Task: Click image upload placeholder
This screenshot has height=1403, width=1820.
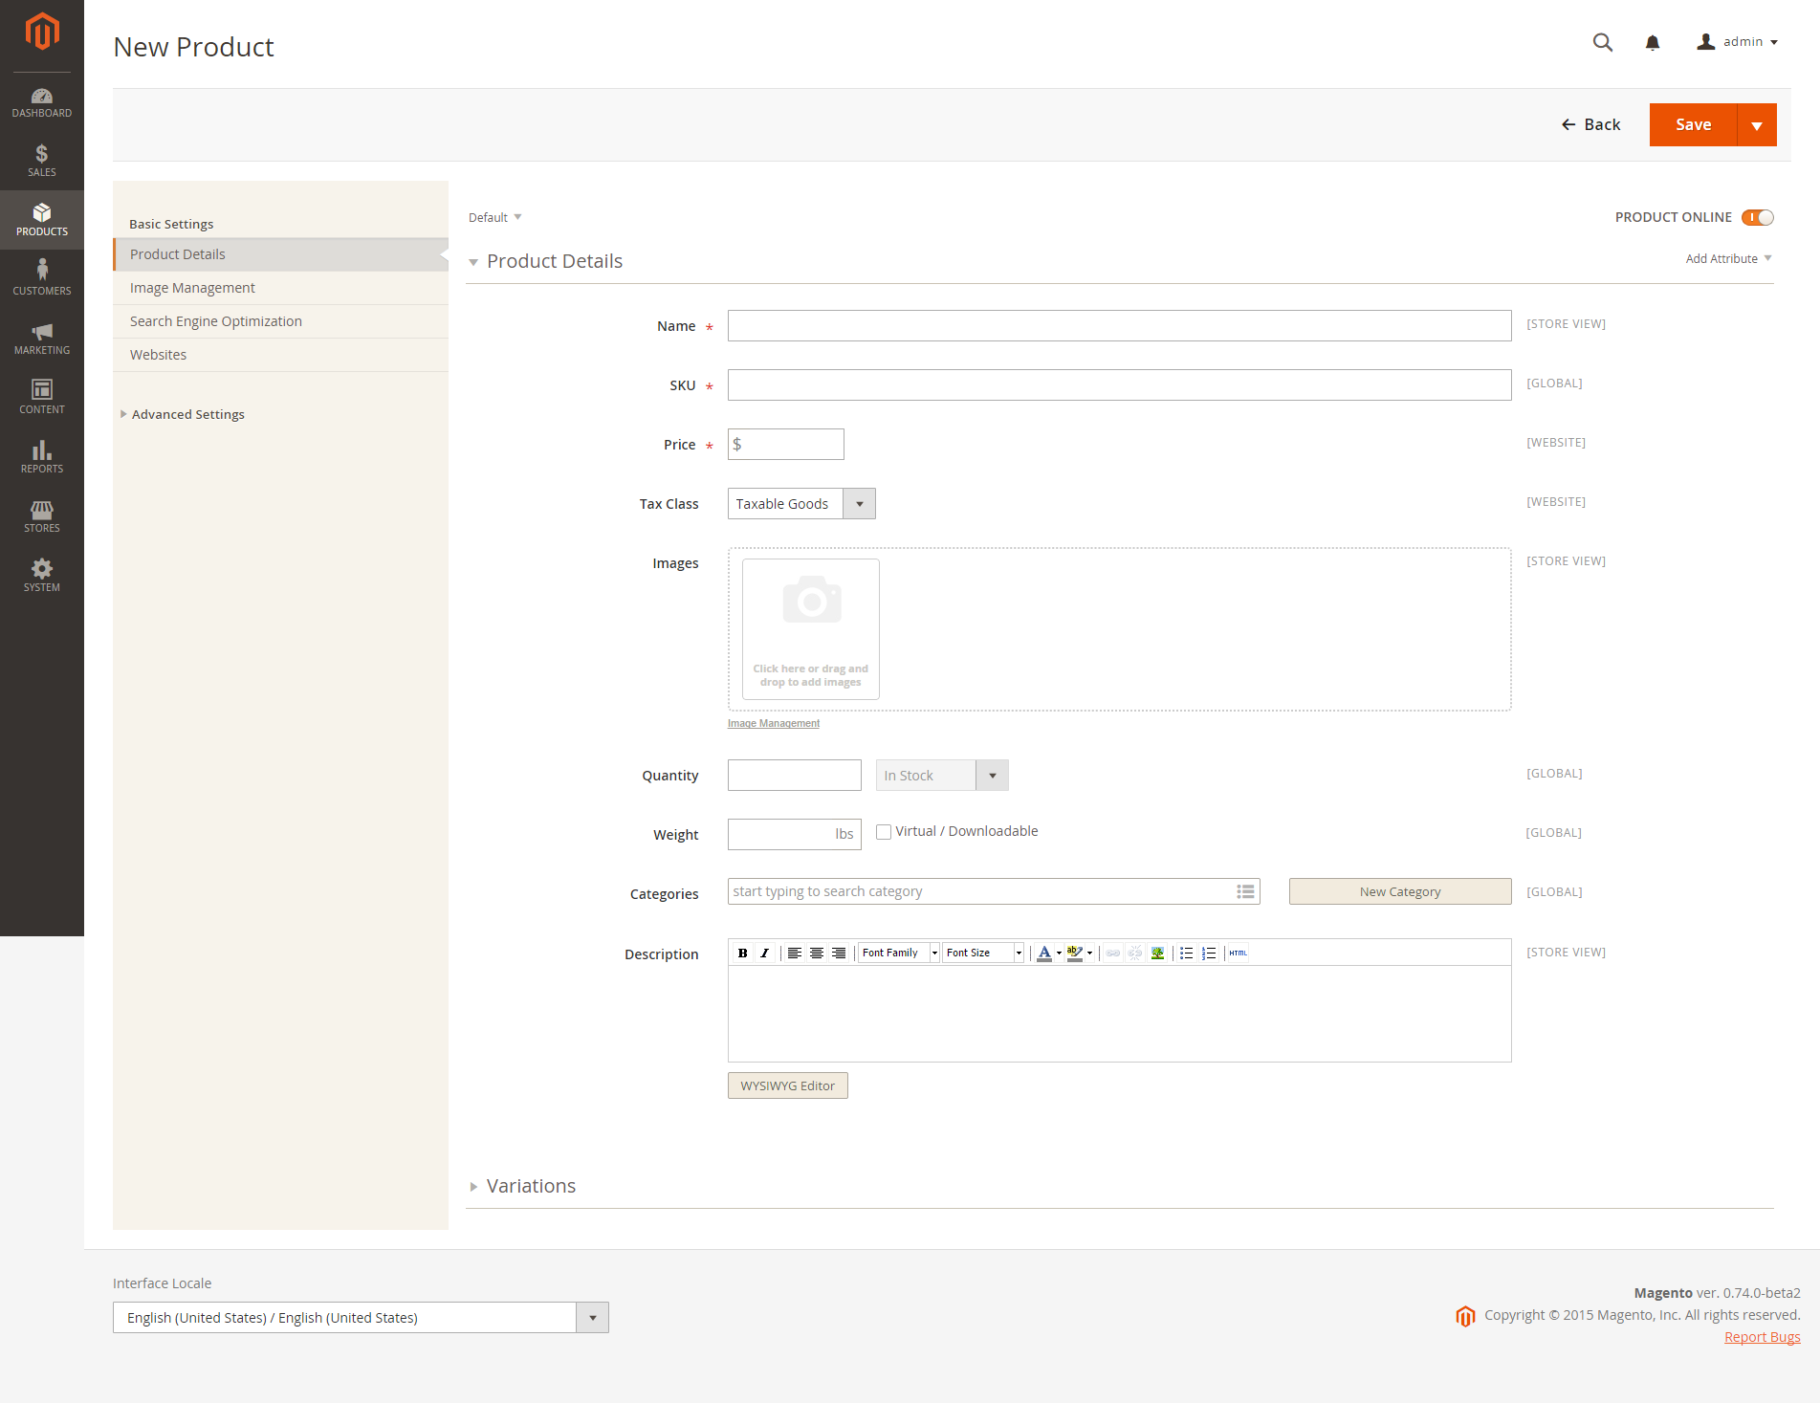Action: tap(811, 629)
